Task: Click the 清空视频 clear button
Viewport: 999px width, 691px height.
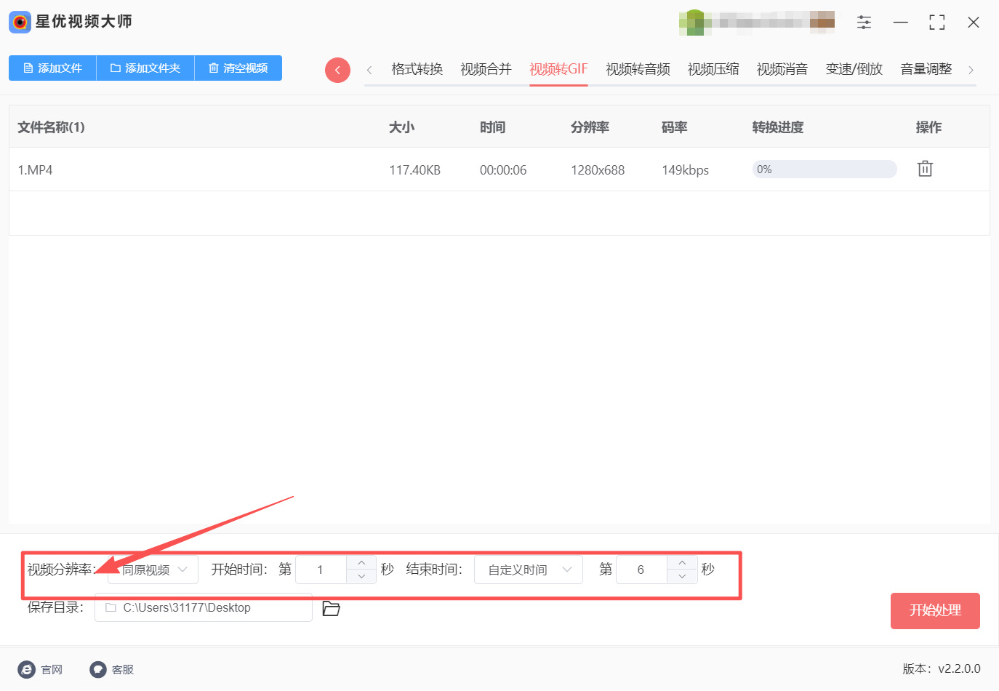Action: coord(238,68)
